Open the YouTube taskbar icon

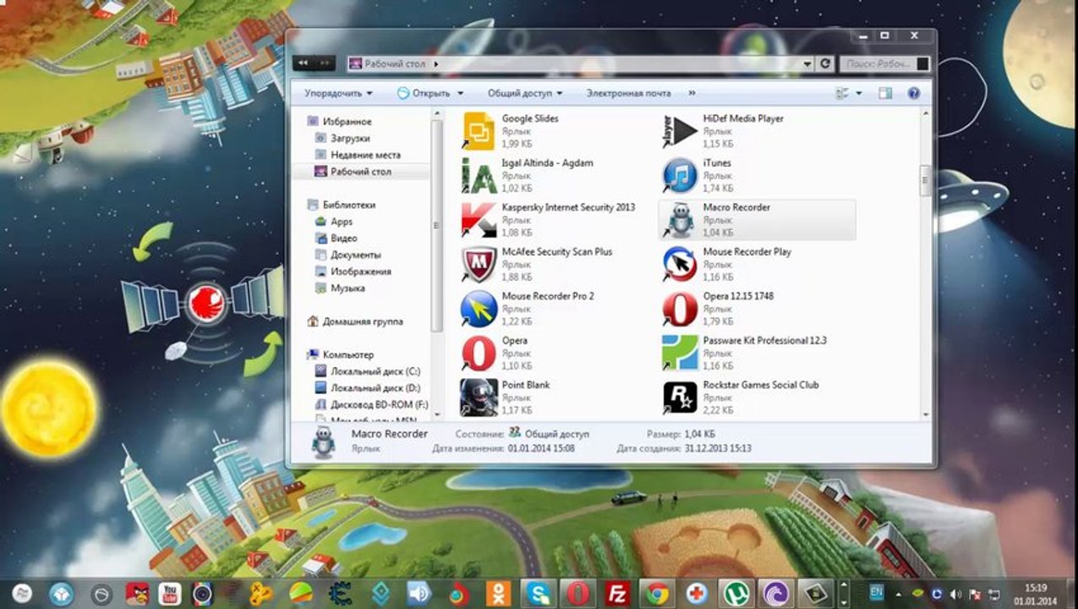tap(170, 594)
